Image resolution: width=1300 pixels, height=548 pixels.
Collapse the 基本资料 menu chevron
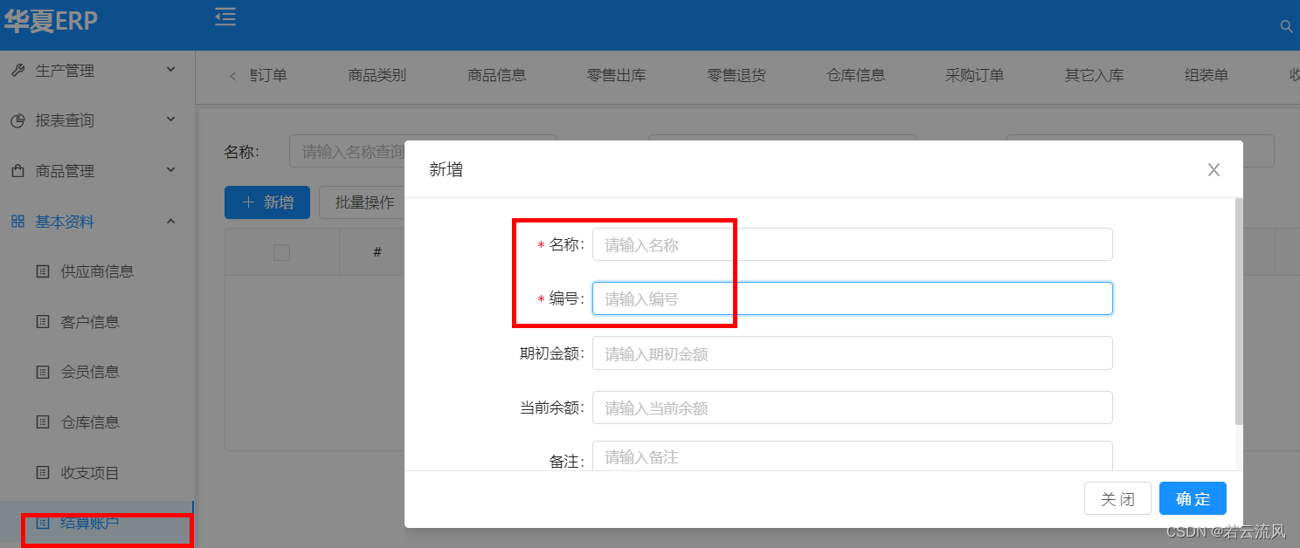pos(171,221)
